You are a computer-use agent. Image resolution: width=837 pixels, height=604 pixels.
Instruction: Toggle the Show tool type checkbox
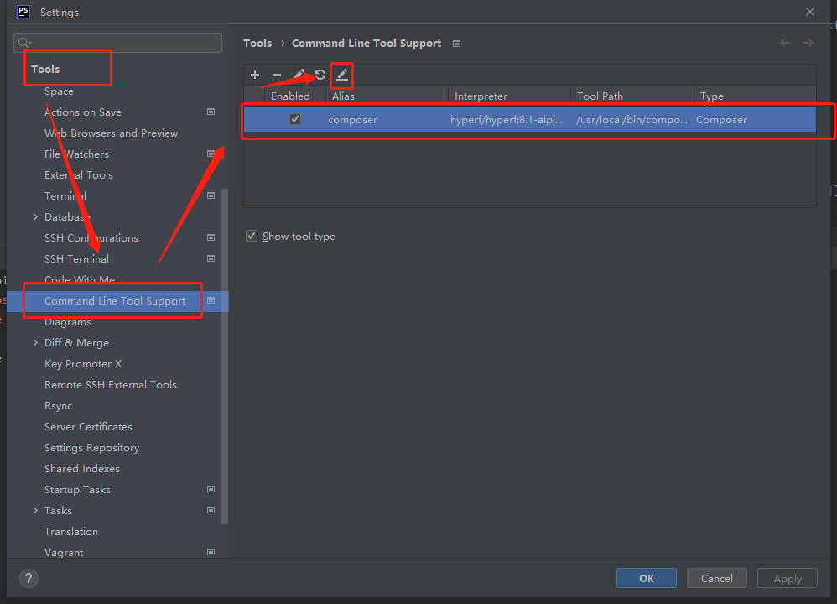pyautogui.click(x=252, y=236)
